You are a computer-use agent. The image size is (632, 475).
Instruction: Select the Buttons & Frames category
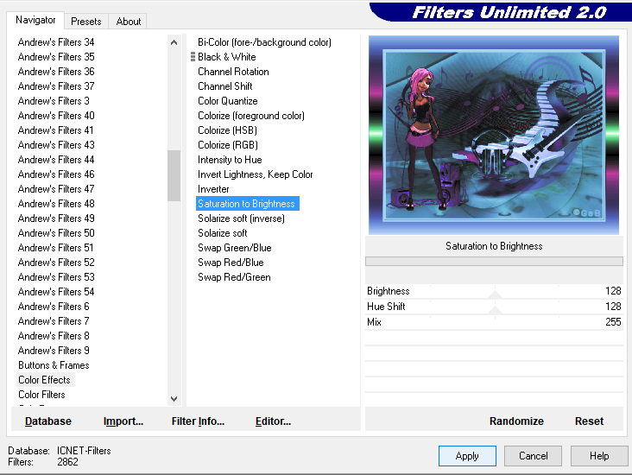tap(54, 365)
